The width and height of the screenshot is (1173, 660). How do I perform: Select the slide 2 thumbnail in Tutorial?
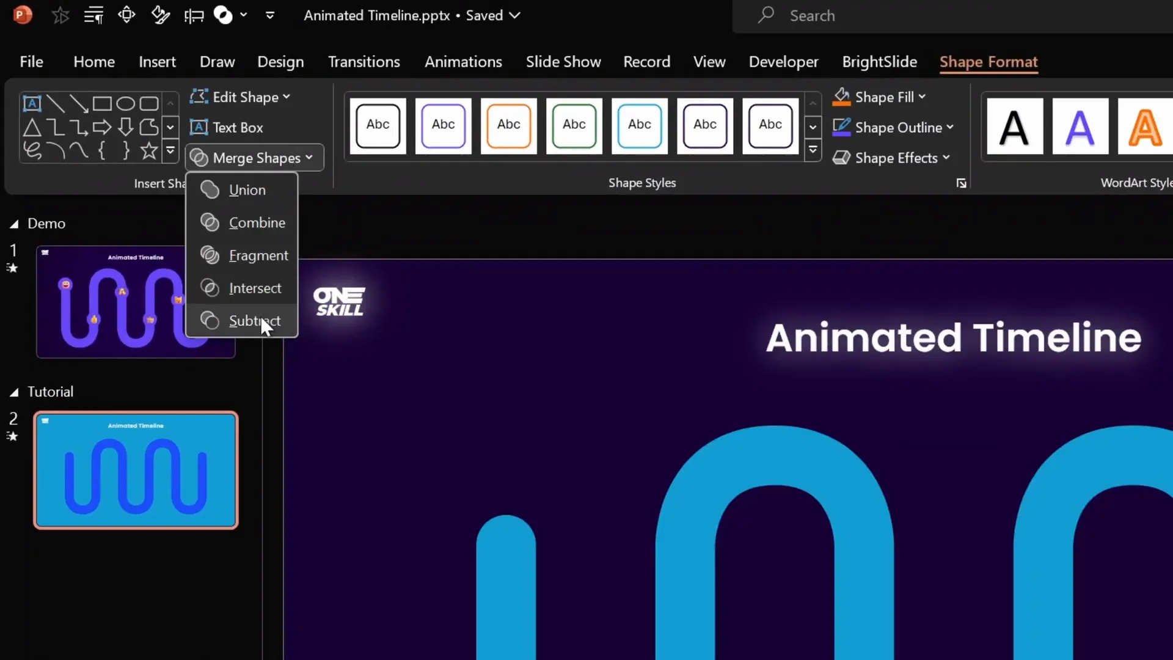coord(136,470)
